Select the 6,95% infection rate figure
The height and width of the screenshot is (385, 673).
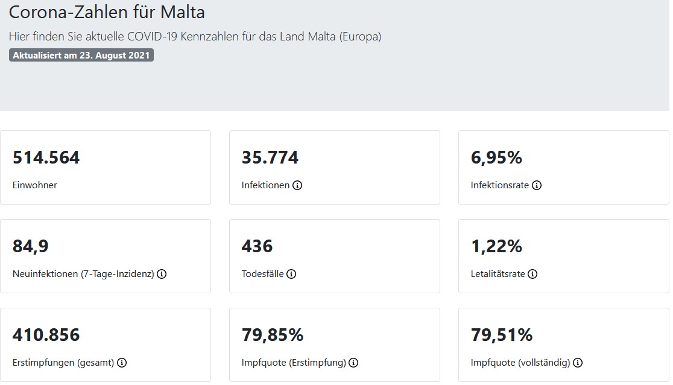pos(496,158)
